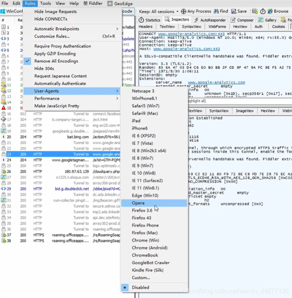The height and width of the screenshot is (298, 292).
Task: Click the image icon of session 31
Action: pos(3,200)
